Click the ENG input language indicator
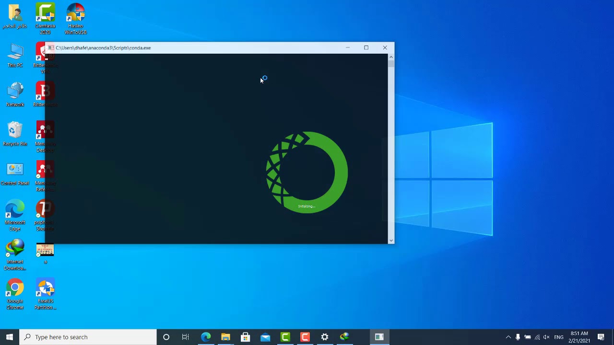Image resolution: width=614 pixels, height=345 pixels. click(x=559, y=337)
